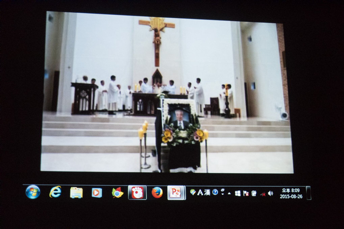The image size is (344, 229).
Task: Open the IME help question mark icon
Action: 215,192
